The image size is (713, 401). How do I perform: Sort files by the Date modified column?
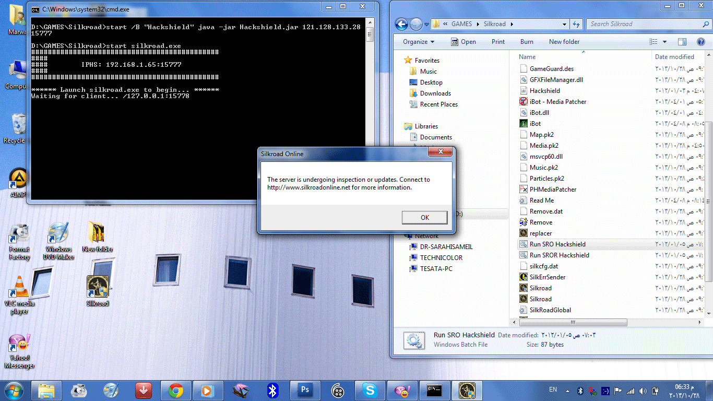pyautogui.click(x=674, y=56)
